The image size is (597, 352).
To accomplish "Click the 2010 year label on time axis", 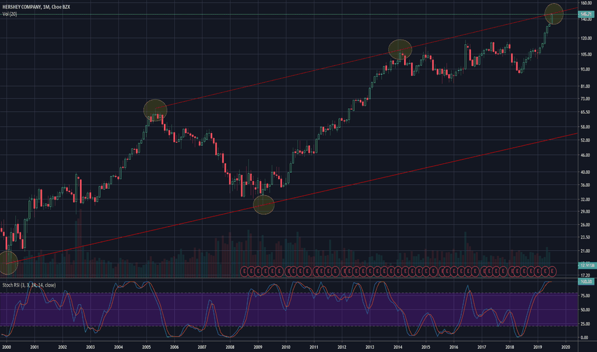I will [x=286, y=347].
